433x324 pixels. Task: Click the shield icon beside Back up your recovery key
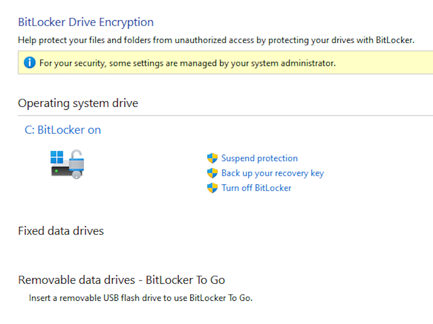click(212, 173)
